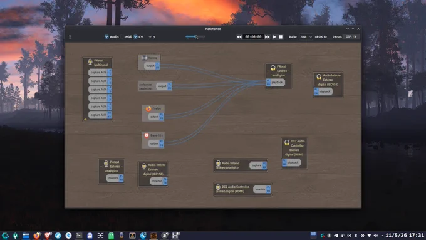Image resolution: width=426 pixels, height=240 pixels.
Task: Select the capture port of Audio Interno Estéreo analógico
Action: tap(258, 165)
